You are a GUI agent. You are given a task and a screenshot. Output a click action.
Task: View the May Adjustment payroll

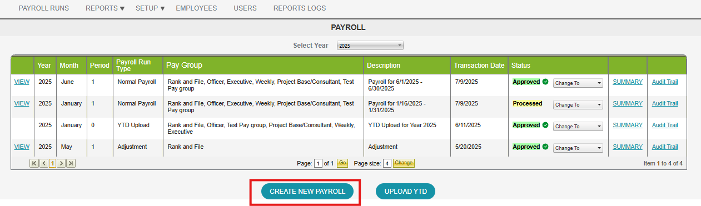(x=22, y=147)
